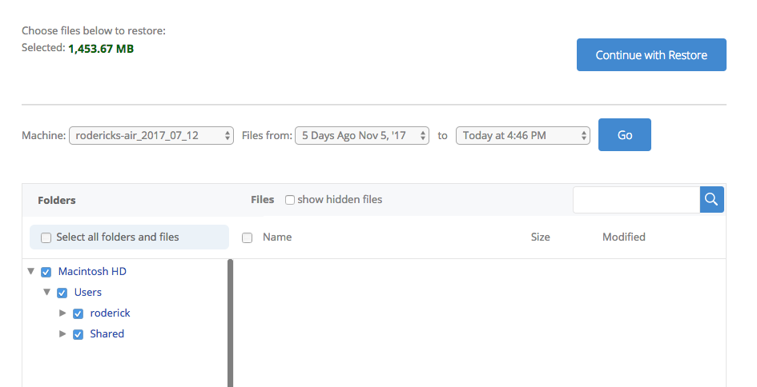
Task: Enable show hidden files checkbox
Action: 290,200
